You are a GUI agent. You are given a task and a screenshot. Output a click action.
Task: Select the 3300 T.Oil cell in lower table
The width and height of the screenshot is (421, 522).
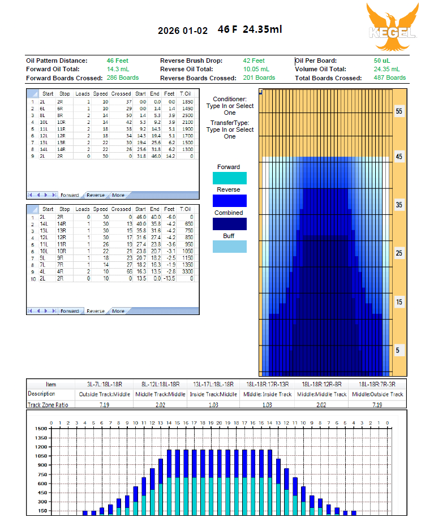[x=186, y=271]
